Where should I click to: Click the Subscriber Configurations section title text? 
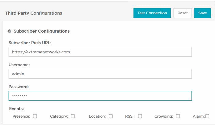pos(42,31)
